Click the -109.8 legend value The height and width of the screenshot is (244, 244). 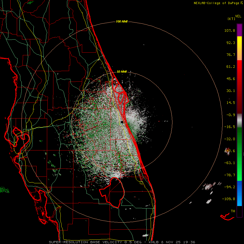pyautogui.click(x=229, y=199)
